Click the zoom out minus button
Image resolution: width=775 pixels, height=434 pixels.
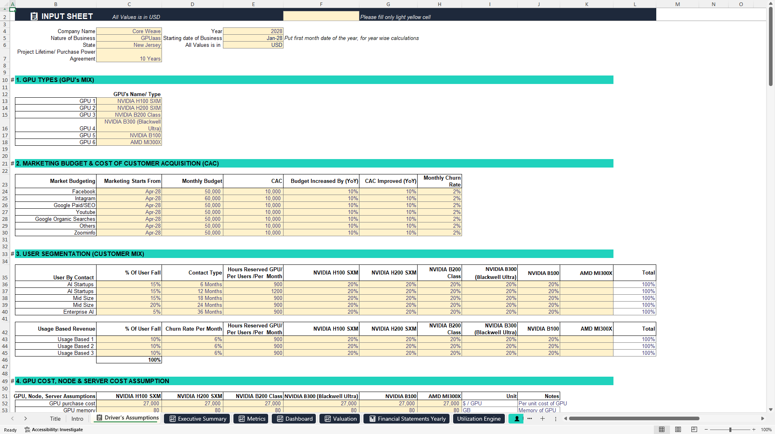tap(706, 430)
